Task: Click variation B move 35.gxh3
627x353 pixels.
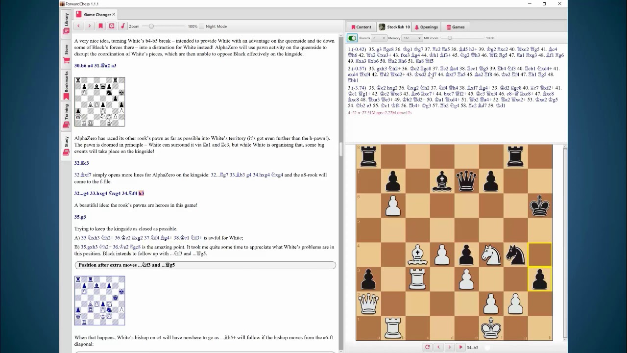Action: [x=90, y=247]
